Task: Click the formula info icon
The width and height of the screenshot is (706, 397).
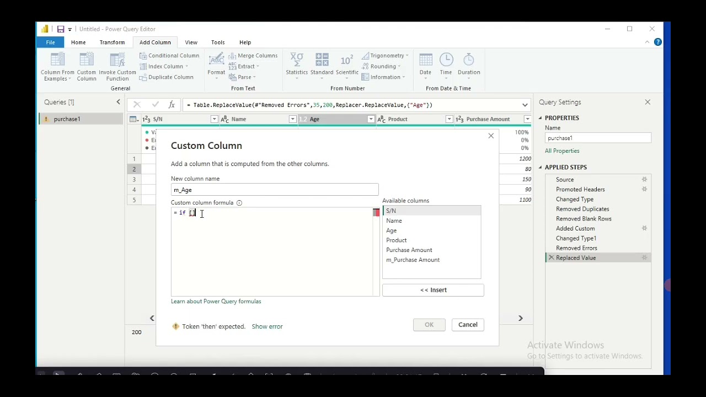Action: [x=239, y=203]
